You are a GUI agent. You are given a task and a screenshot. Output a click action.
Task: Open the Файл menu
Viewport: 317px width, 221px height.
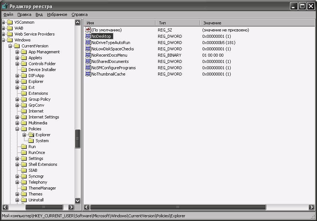click(8, 14)
